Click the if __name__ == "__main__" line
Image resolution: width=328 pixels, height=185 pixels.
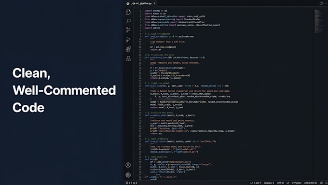tap(161, 177)
